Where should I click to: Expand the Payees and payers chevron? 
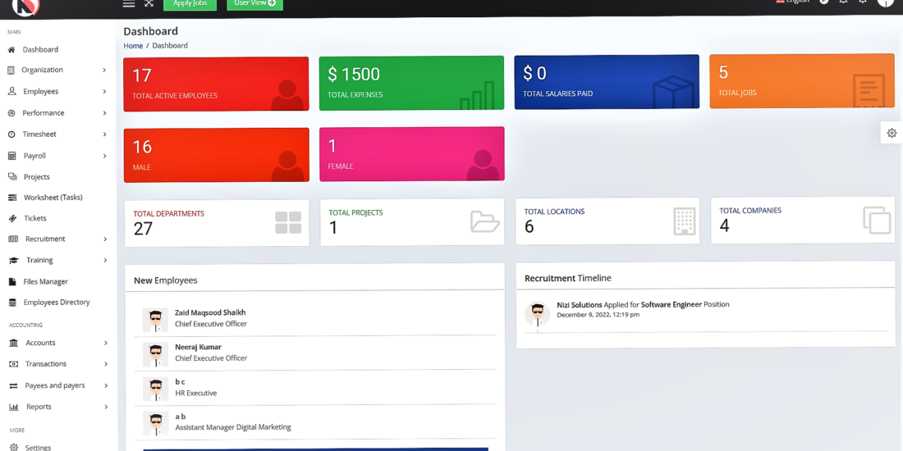(x=106, y=385)
